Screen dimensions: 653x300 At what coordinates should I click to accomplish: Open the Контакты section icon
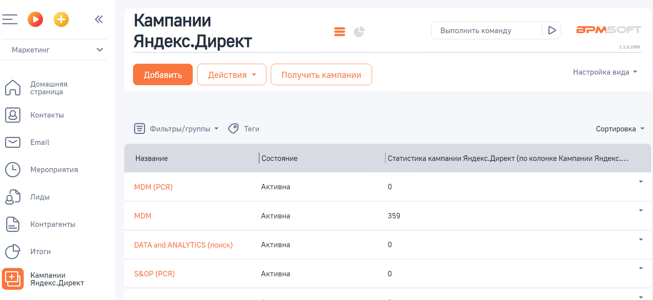point(13,115)
